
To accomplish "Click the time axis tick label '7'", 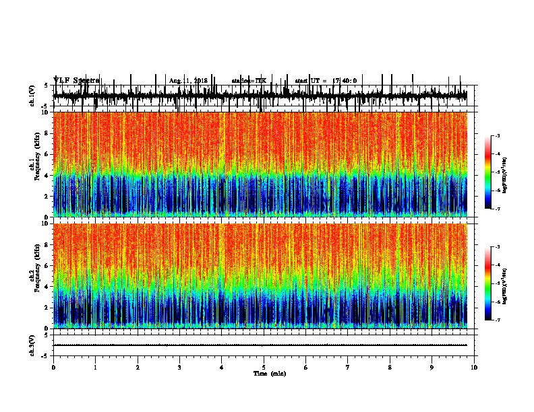I will pyautogui.click(x=348, y=368).
